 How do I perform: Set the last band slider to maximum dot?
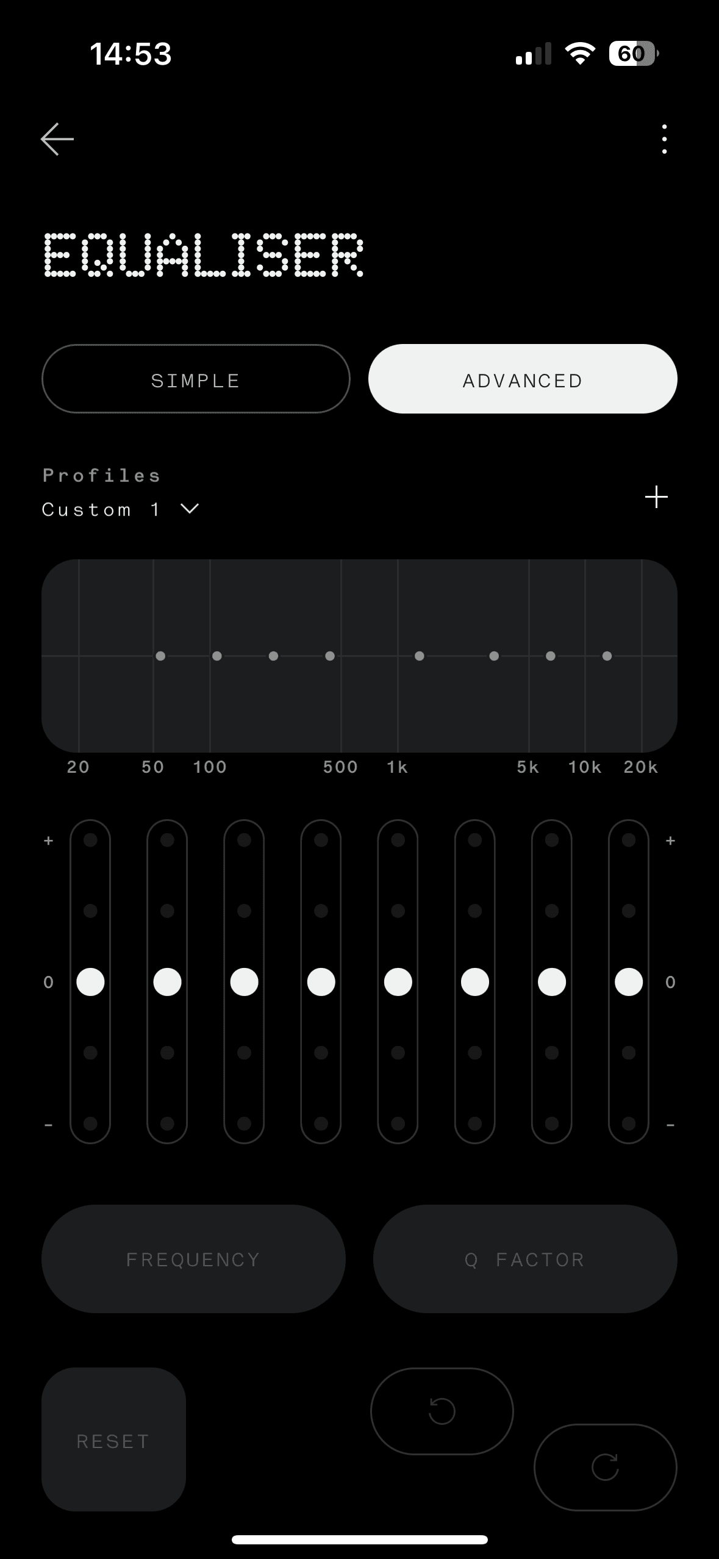pyautogui.click(x=629, y=840)
